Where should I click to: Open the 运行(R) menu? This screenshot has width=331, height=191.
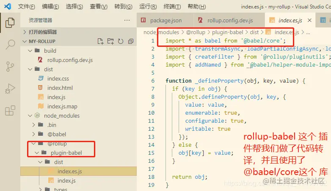point(148,6)
